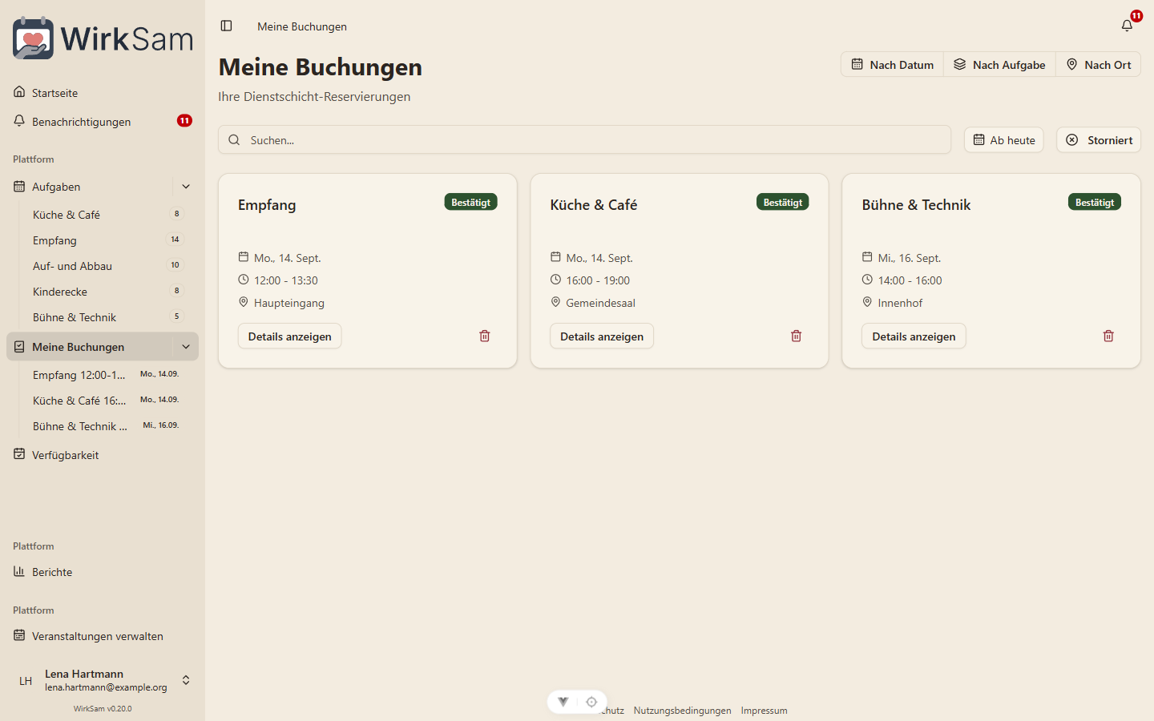
Task: Delete the Empfang booking via trash icon
Action: tap(484, 336)
